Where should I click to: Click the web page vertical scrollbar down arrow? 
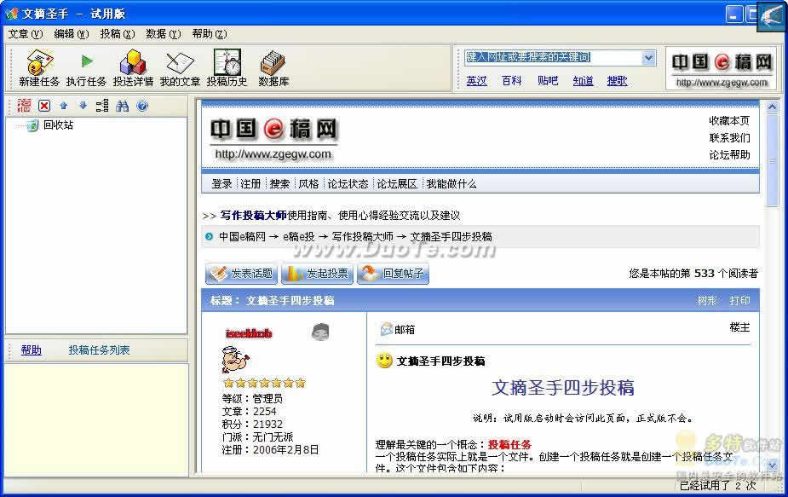click(773, 465)
